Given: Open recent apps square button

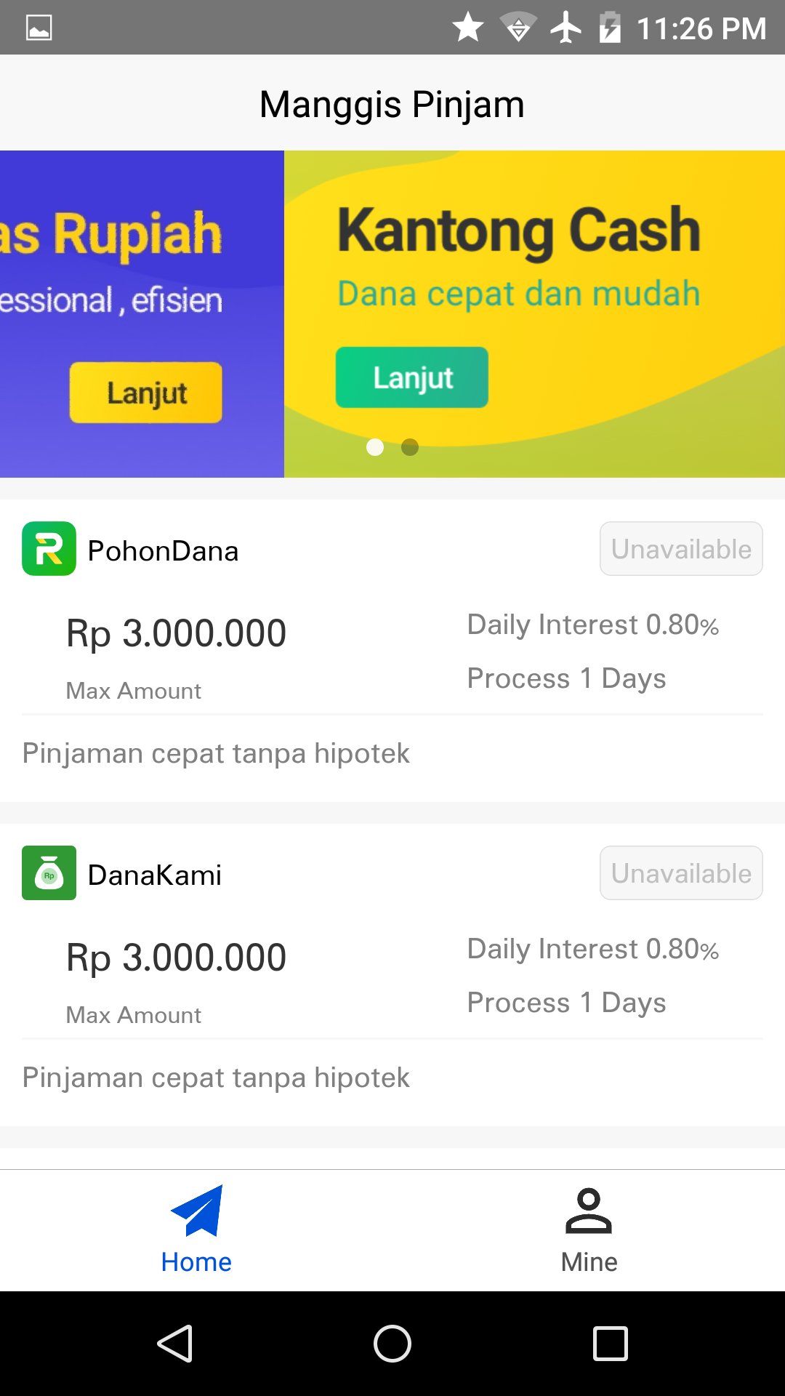Looking at the screenshot, I should click(x=610, y=1343).
